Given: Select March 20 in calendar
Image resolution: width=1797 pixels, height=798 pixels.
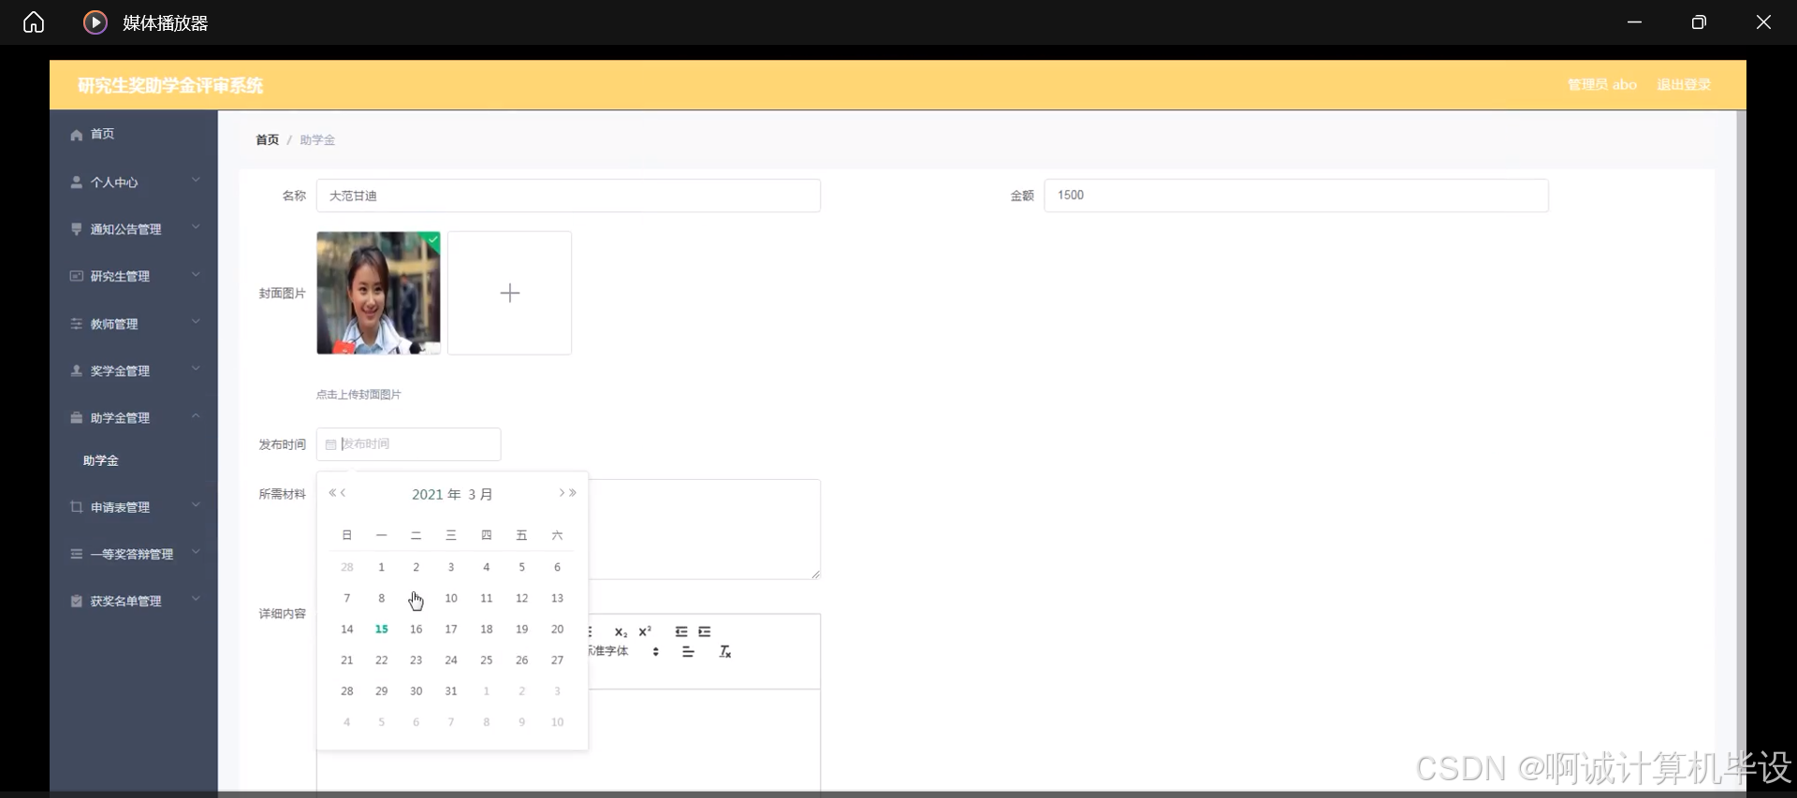Looking at the screenshot, I should pyautogui.click(x=557, y=629).
